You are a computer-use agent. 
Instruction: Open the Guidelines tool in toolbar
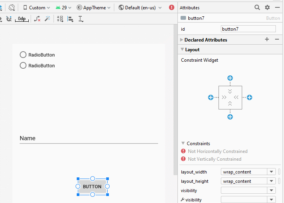[x=81, y=19]
